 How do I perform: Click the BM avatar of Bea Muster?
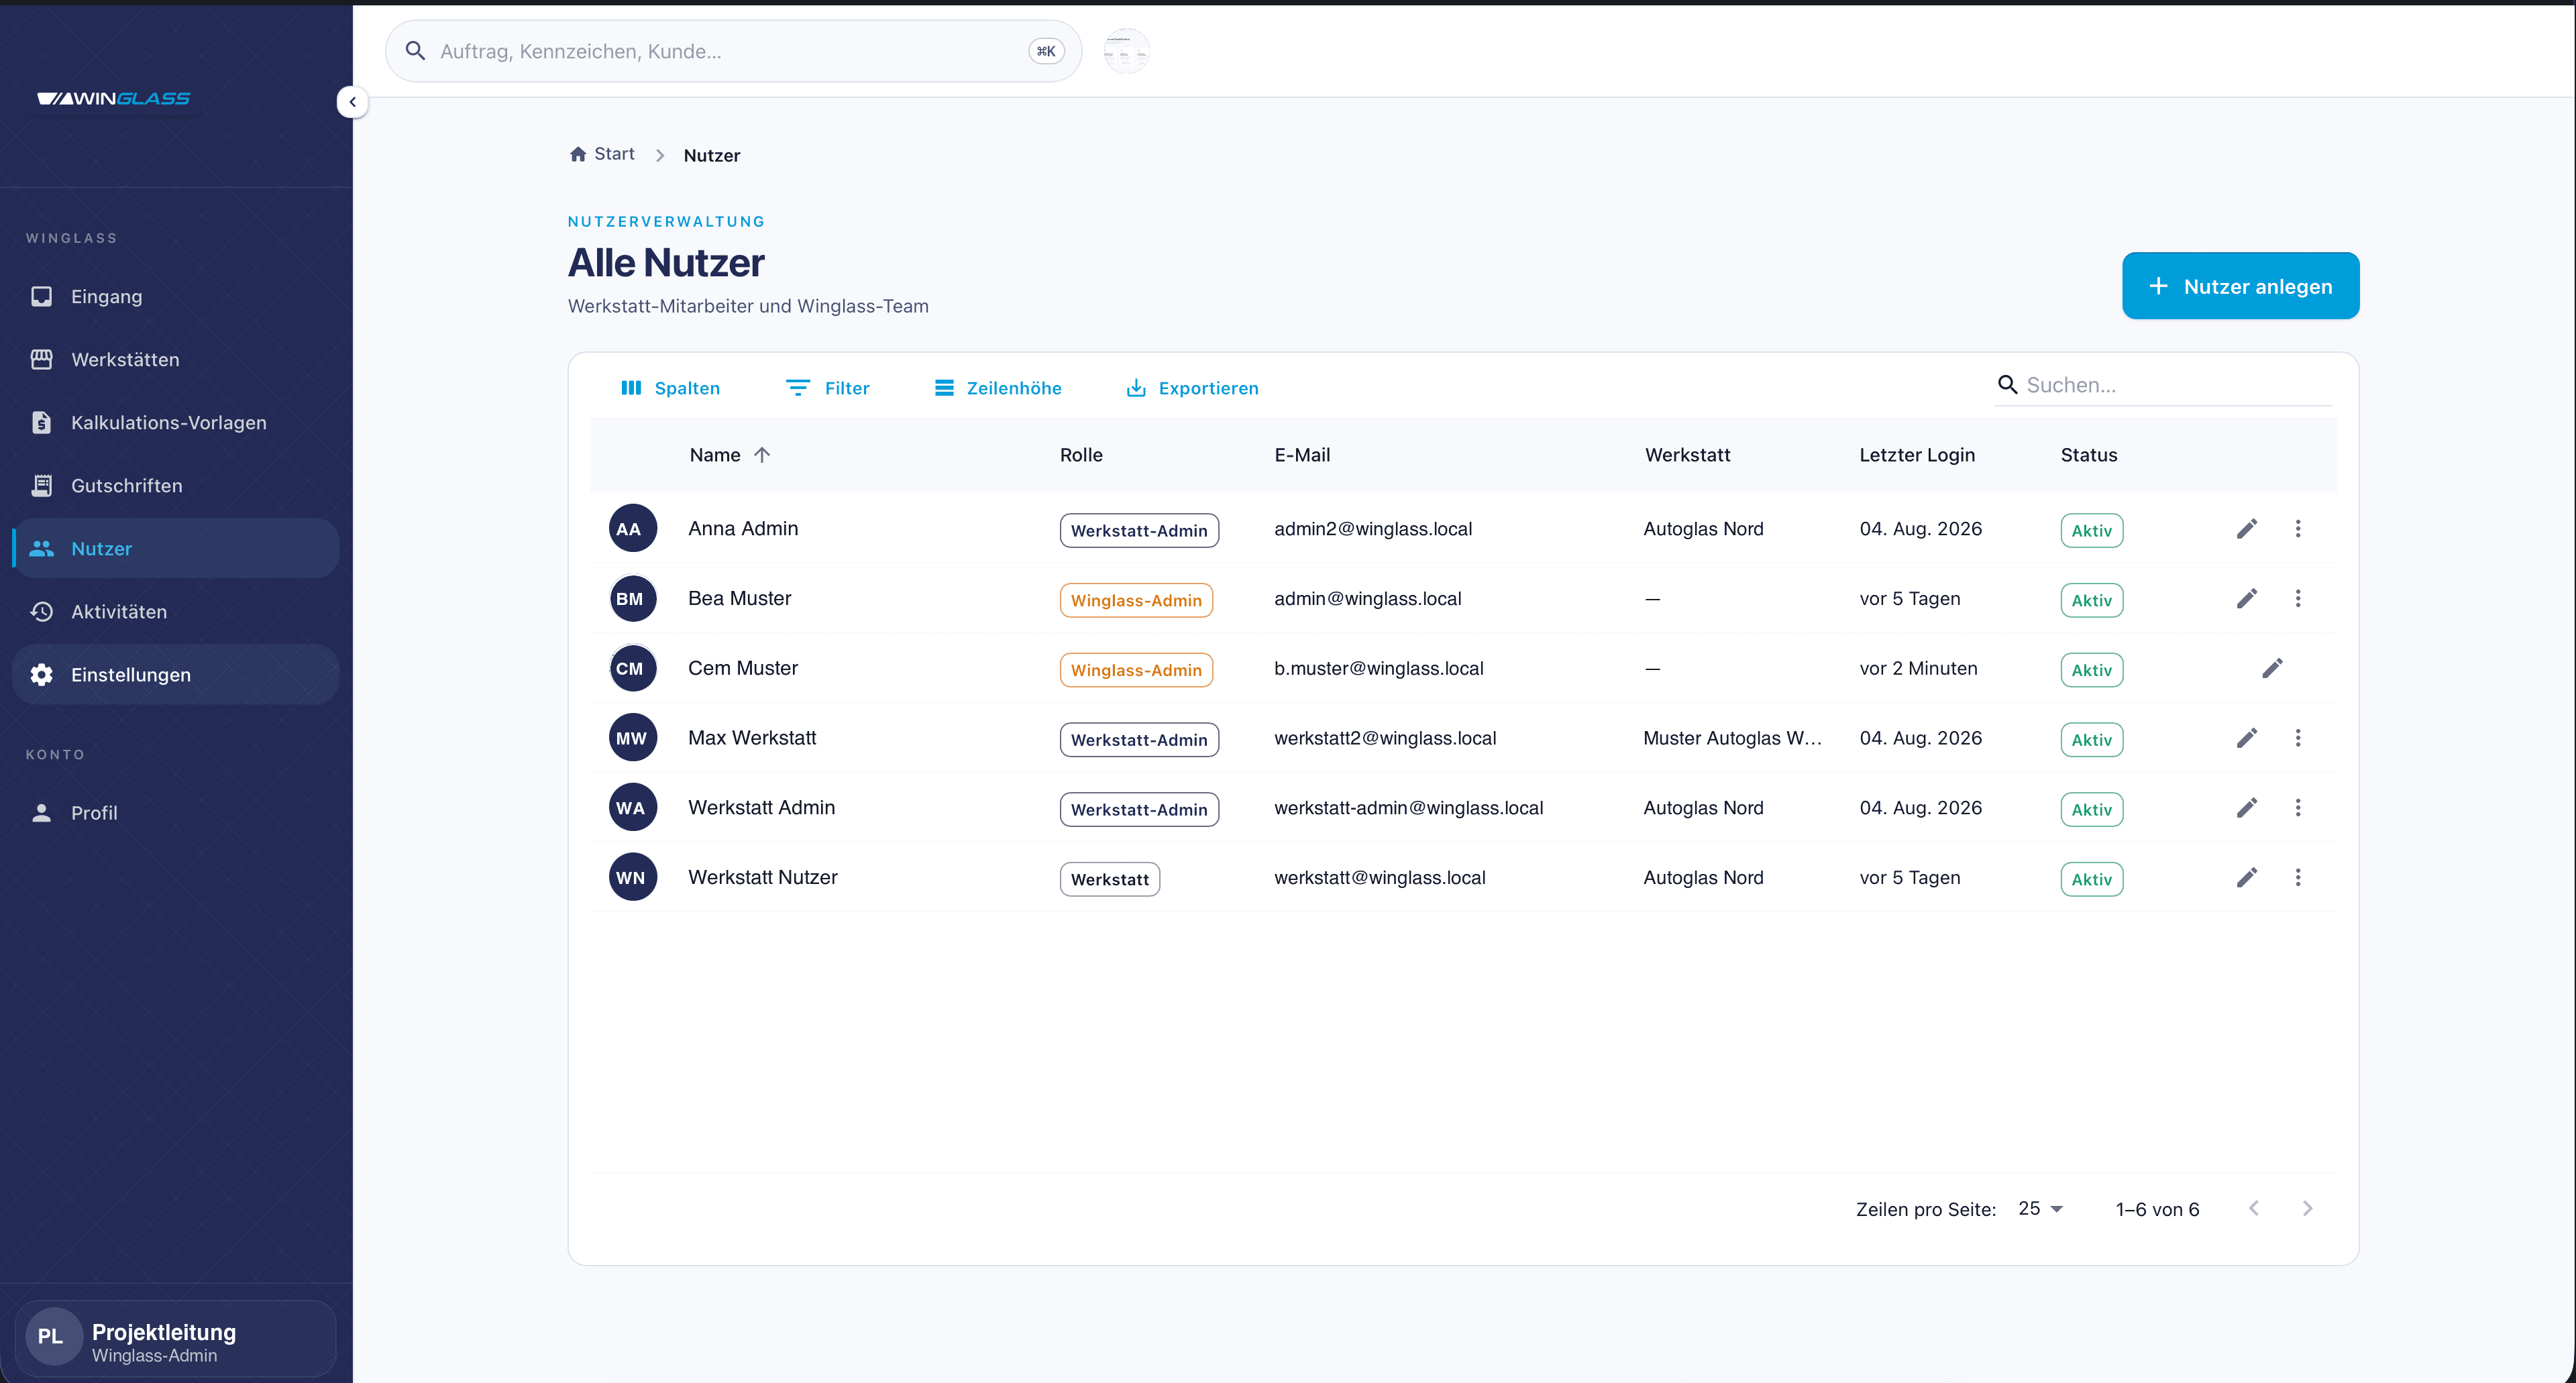[x=632, y=598]
